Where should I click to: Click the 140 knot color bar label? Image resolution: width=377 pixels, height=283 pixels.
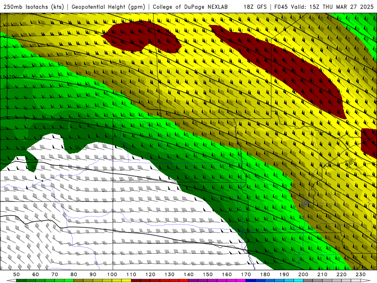coord(188,275)
